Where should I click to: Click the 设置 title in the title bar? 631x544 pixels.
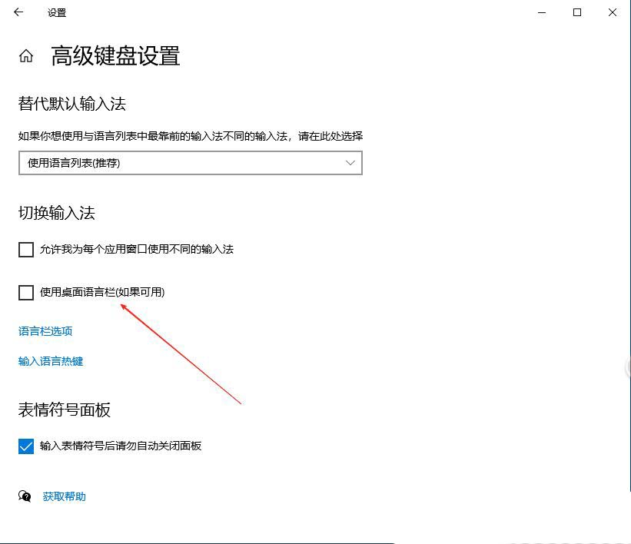[57, 13]
